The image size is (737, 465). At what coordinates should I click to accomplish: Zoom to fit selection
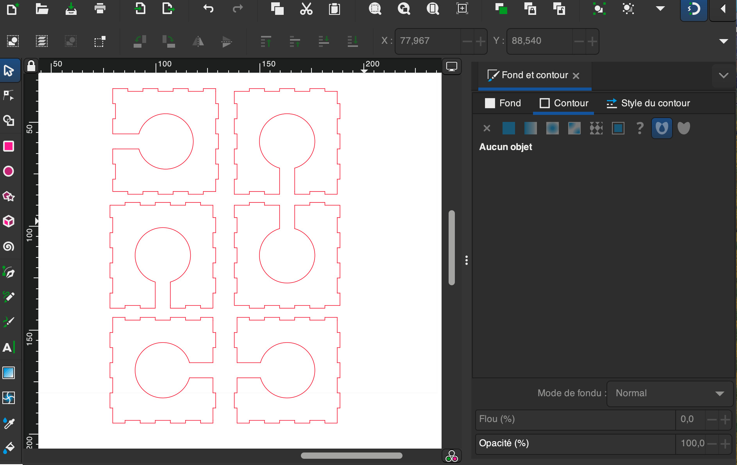click(x=375, y=9)
